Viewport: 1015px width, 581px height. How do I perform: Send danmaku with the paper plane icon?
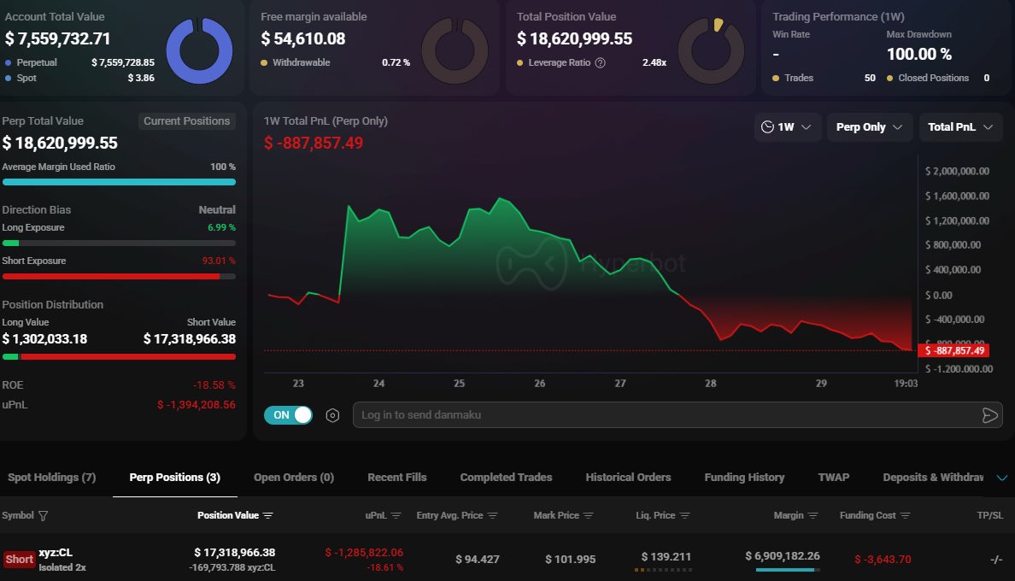pyautogui.click(x=989, y=415)
